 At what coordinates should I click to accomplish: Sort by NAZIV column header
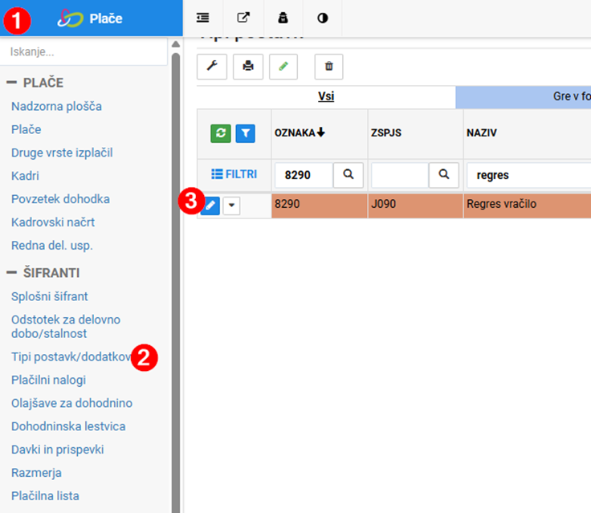[482, 132]
